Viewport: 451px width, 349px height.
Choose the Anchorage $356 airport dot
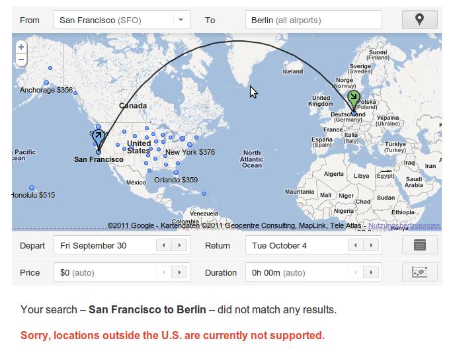46,83
